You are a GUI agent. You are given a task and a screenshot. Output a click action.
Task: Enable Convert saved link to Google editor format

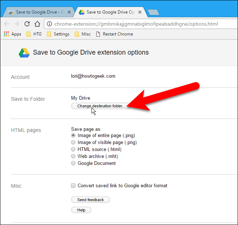74,186
